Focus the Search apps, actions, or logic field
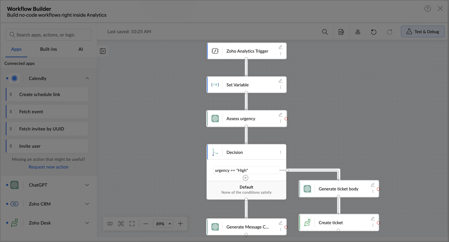 48,35
